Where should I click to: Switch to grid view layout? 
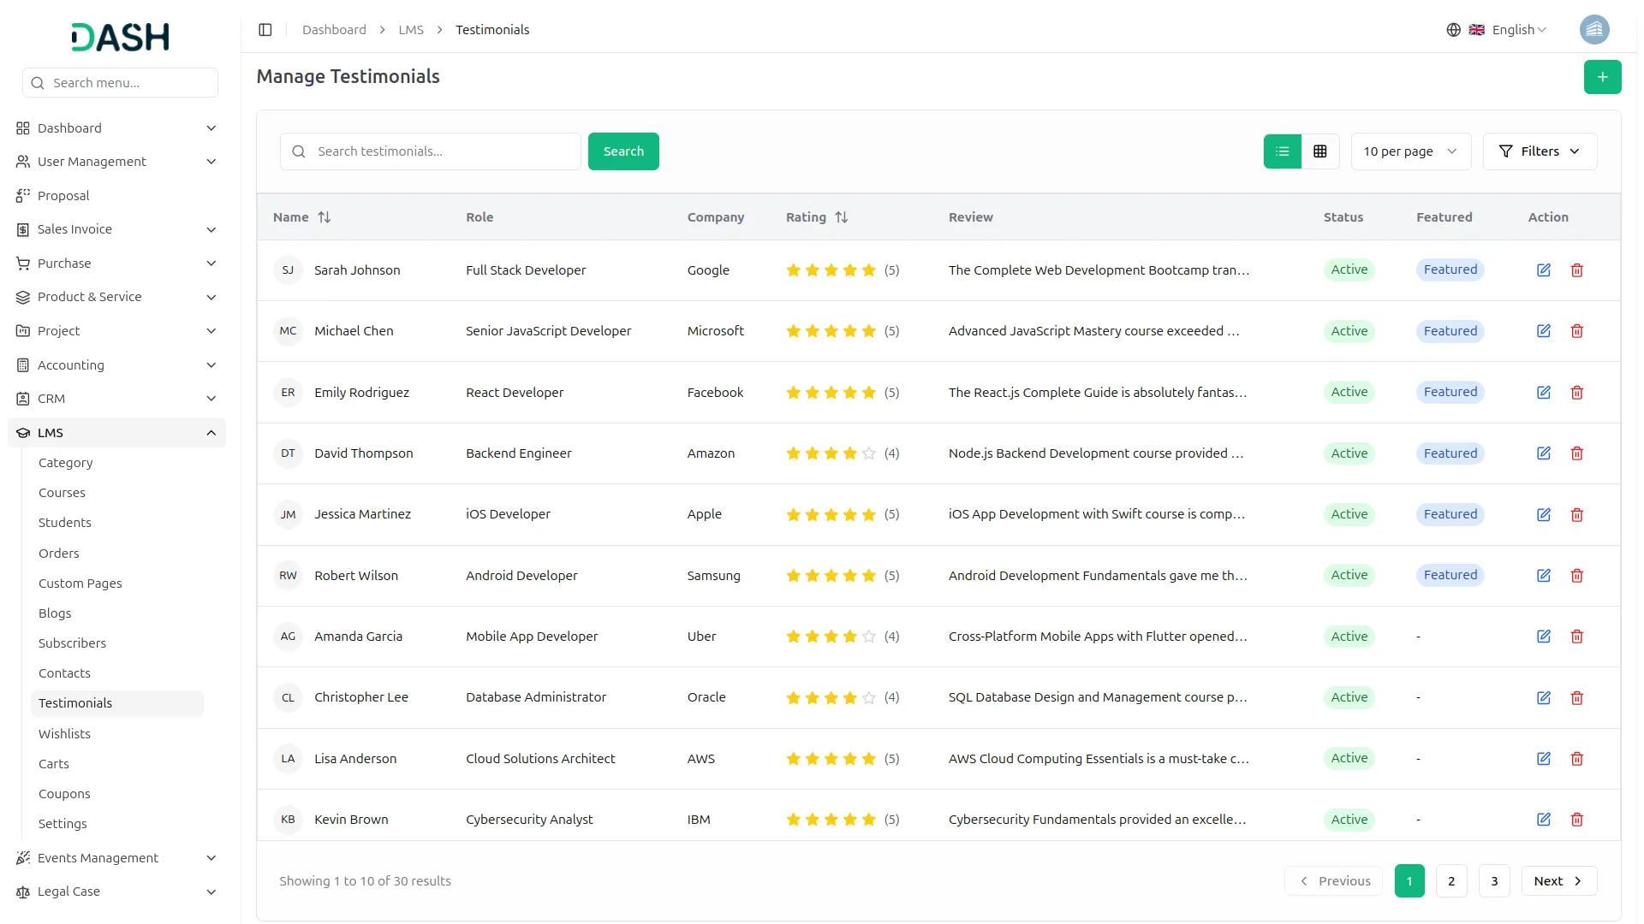pos(1319,151)
